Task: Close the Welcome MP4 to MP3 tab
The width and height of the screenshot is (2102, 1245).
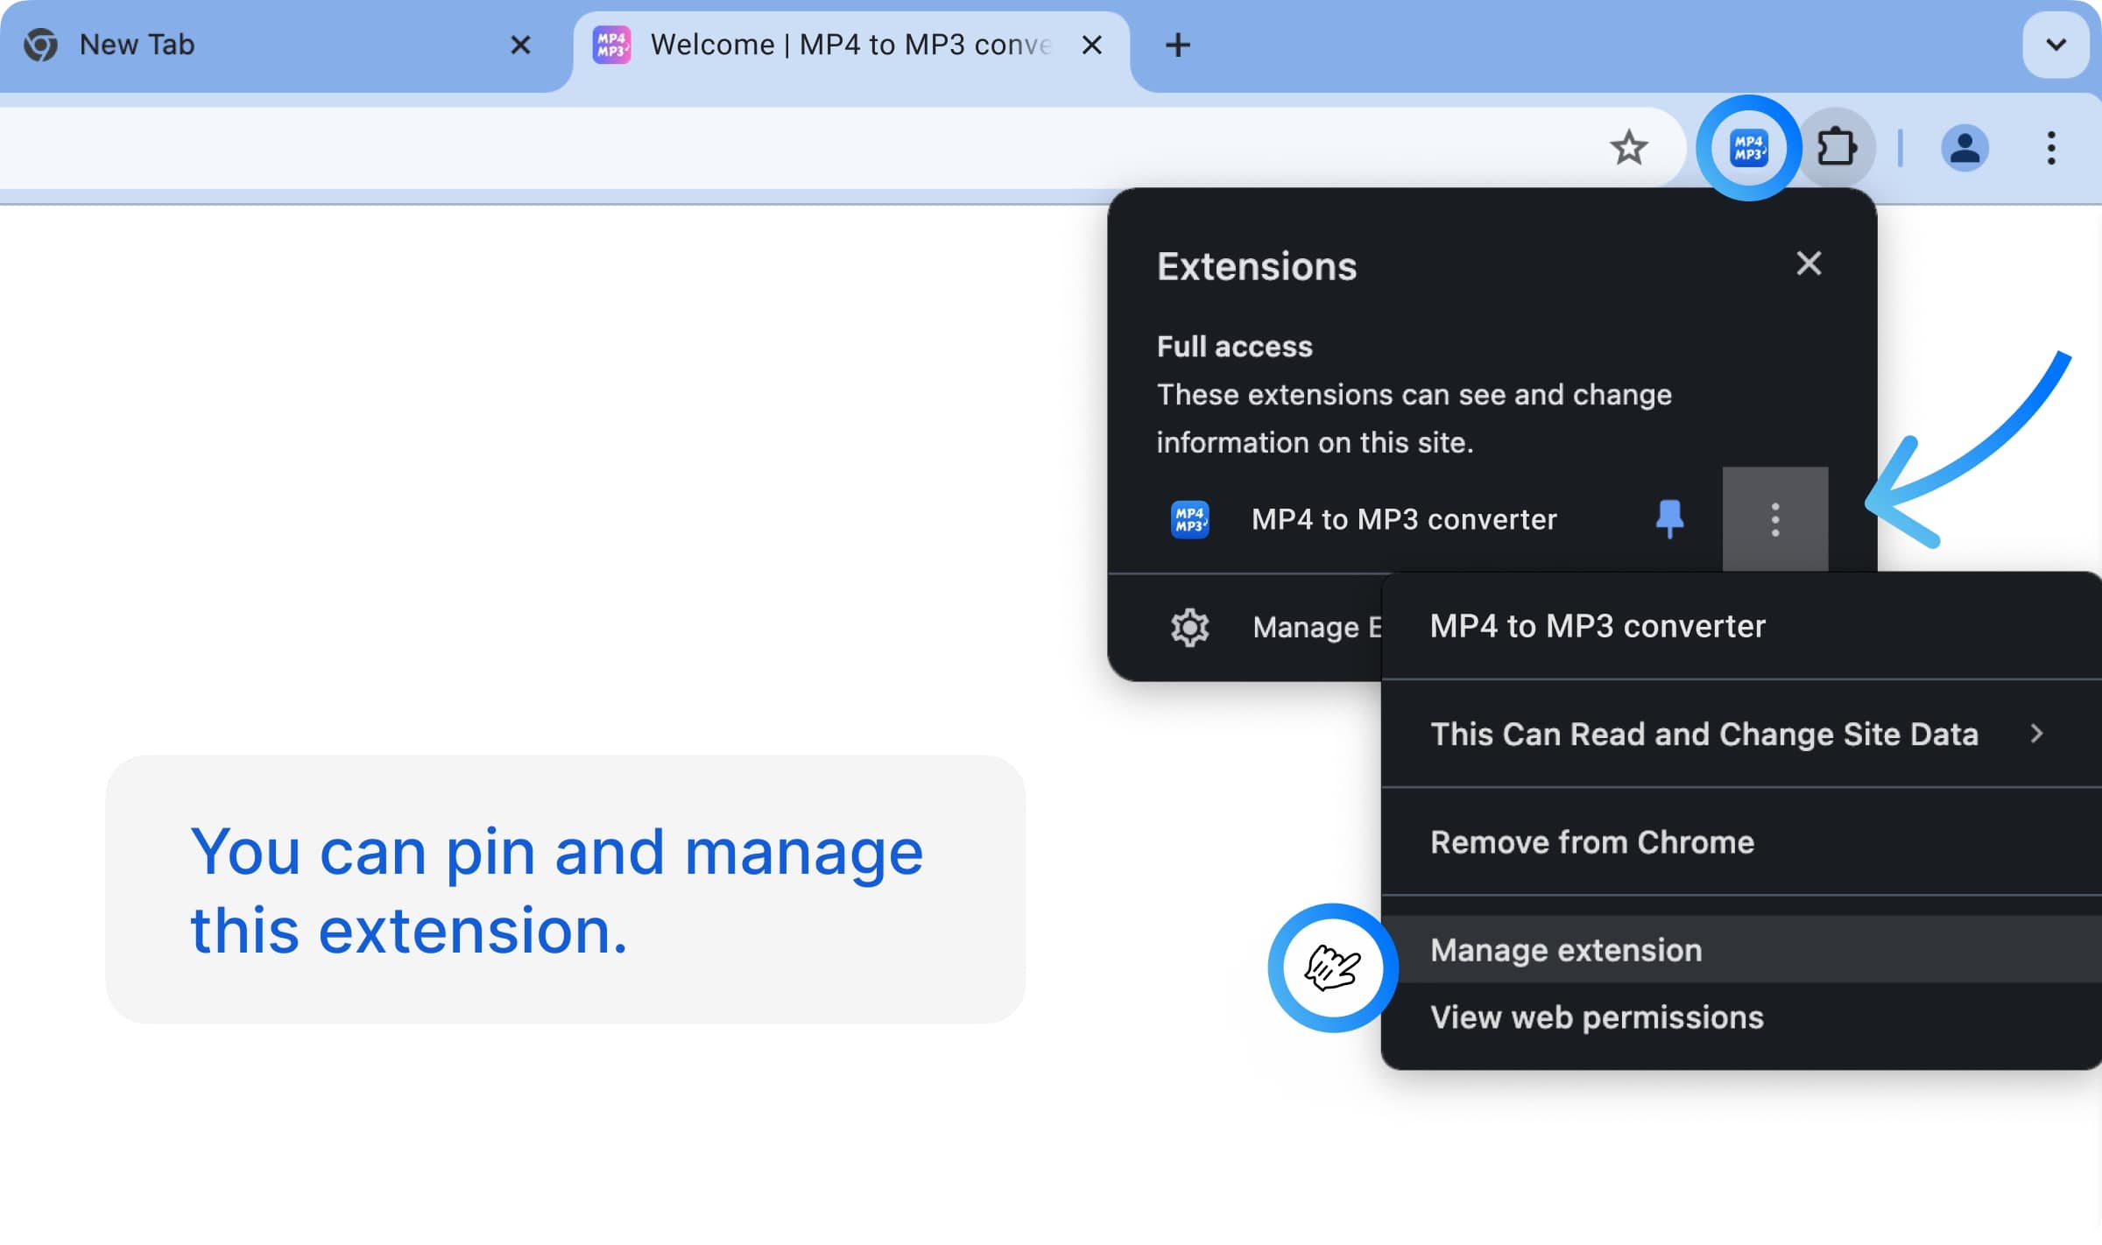Action: click(x=1091, y=45)
